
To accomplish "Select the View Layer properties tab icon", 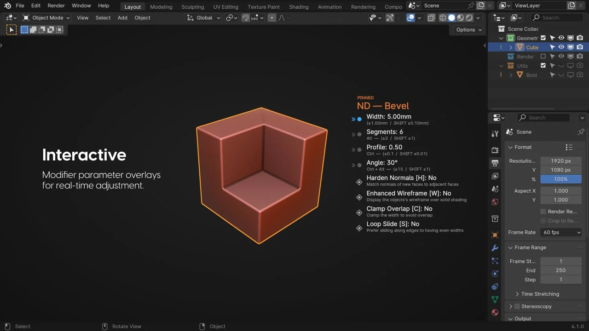I will (495, 176).
